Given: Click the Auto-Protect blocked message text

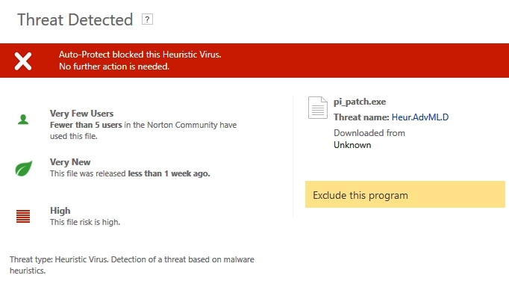Looking at the screenshot, I should pos(140,55).
